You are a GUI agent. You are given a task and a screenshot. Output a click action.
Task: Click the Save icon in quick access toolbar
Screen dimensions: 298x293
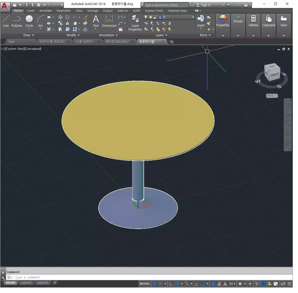27,5
